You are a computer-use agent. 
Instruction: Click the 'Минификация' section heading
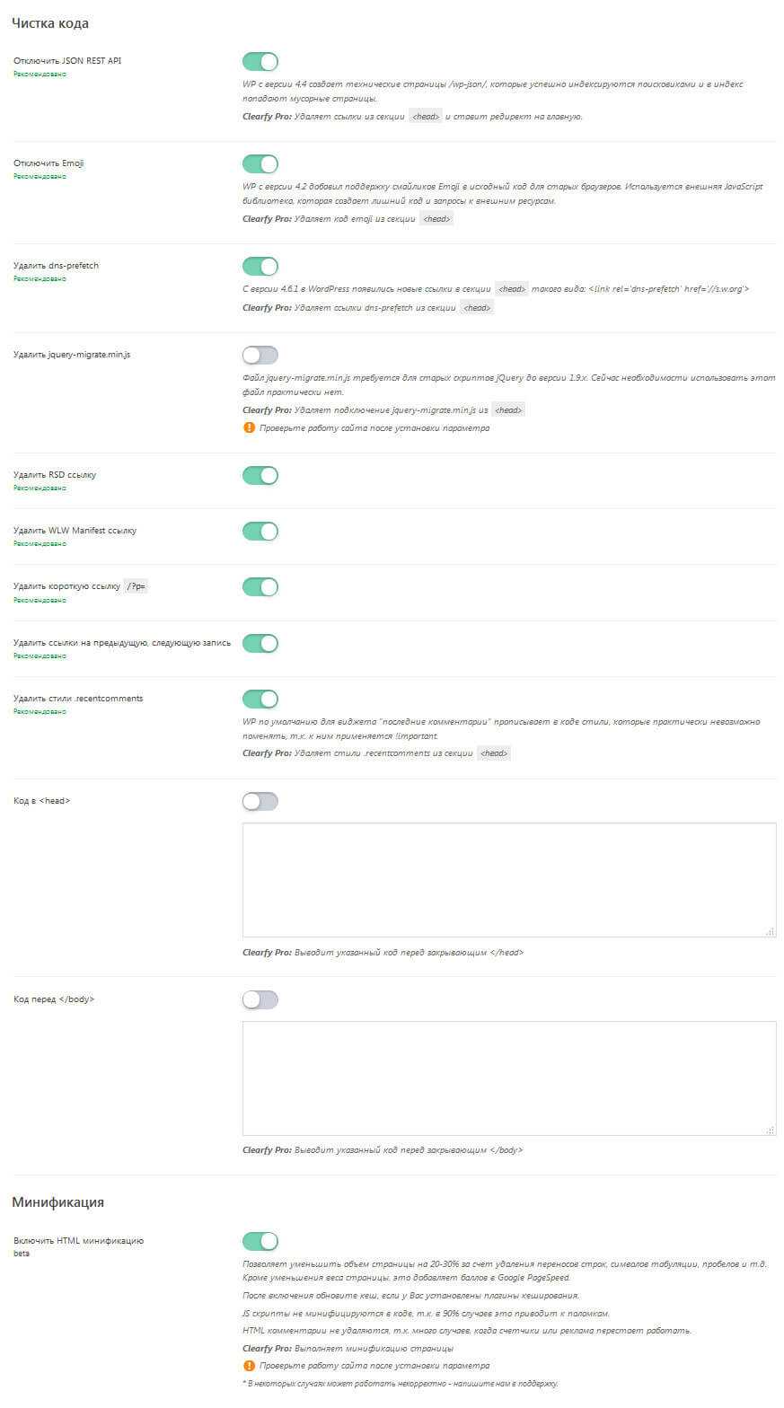pyautogui.click(x=57, y=1201)
